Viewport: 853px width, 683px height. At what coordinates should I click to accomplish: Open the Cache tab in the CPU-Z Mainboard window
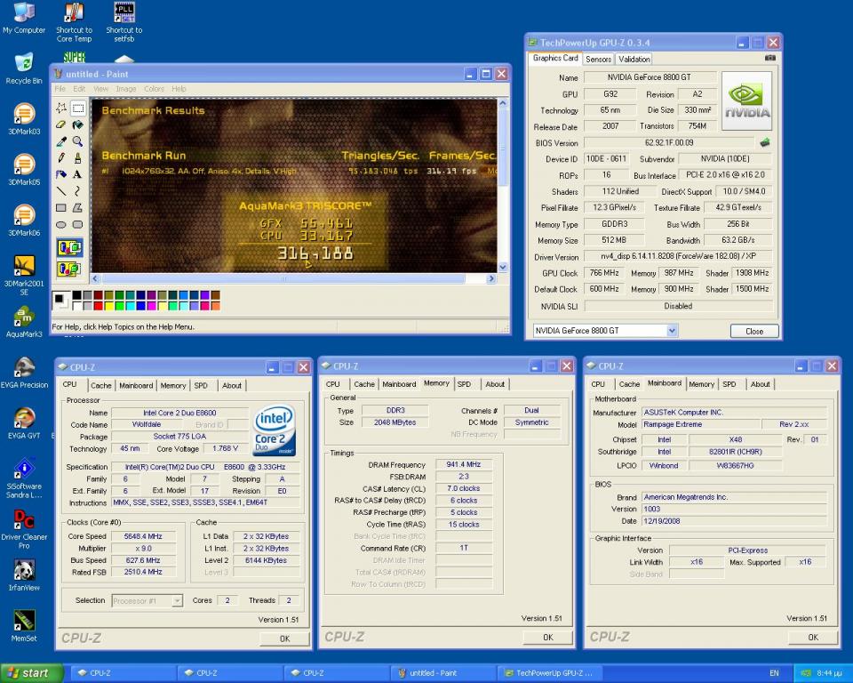[629, 384]
